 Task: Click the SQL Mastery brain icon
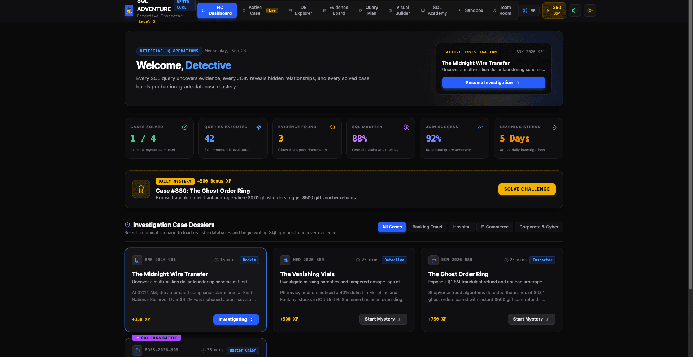coord(406,127)
